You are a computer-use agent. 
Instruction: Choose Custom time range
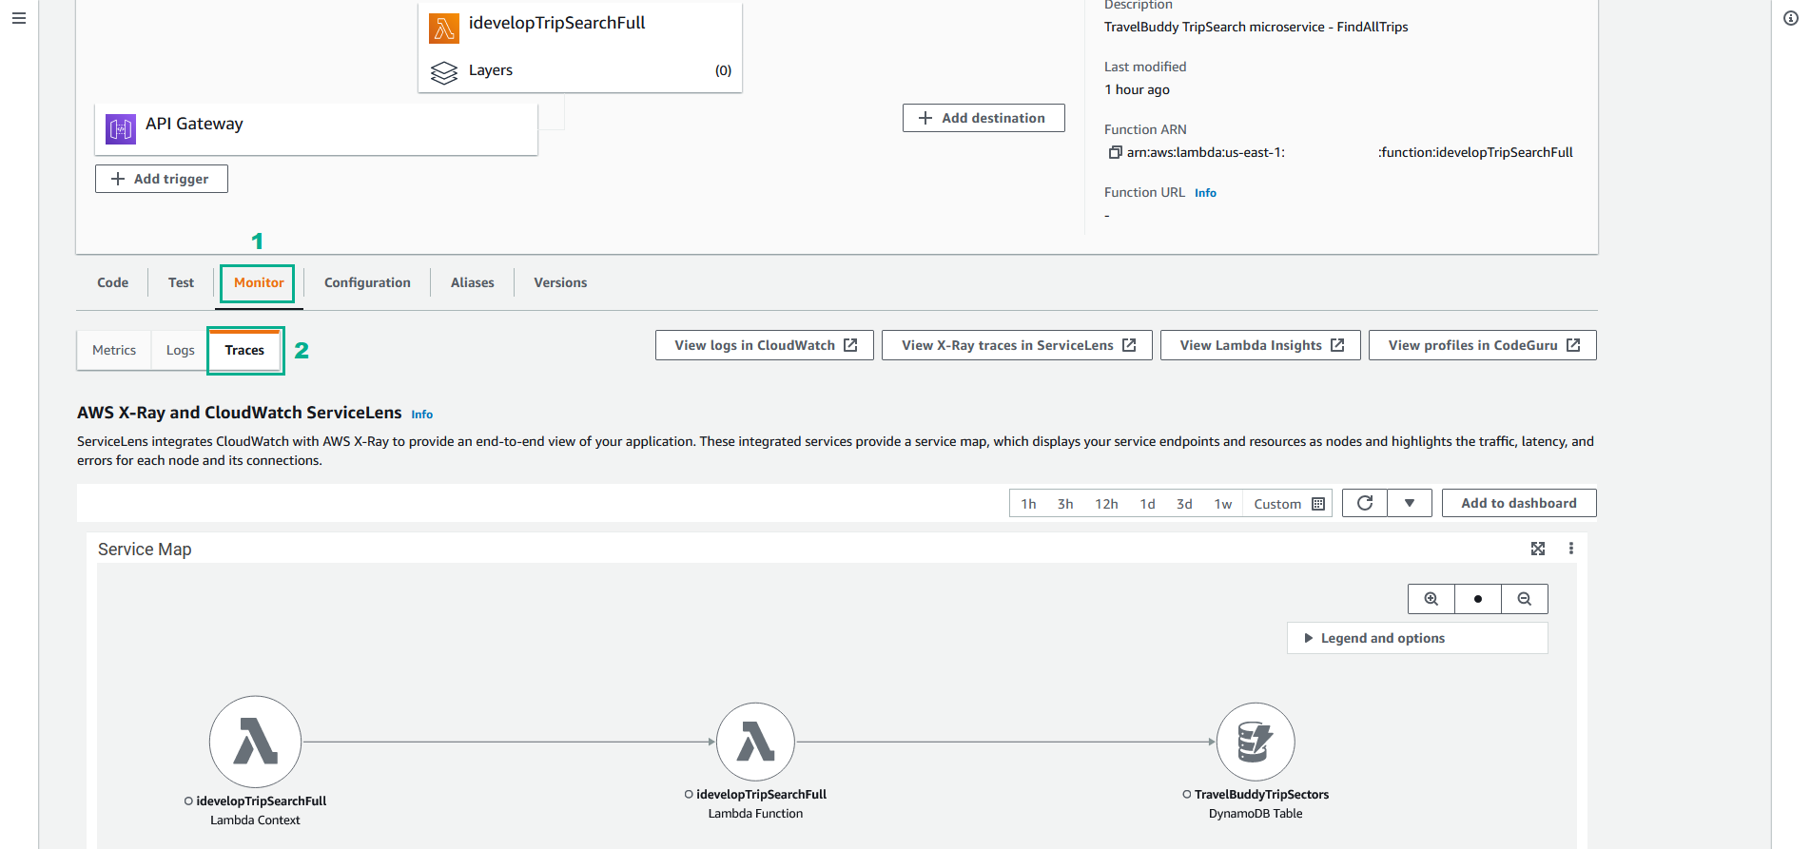pyautogui.click(x=1277, y=504)
